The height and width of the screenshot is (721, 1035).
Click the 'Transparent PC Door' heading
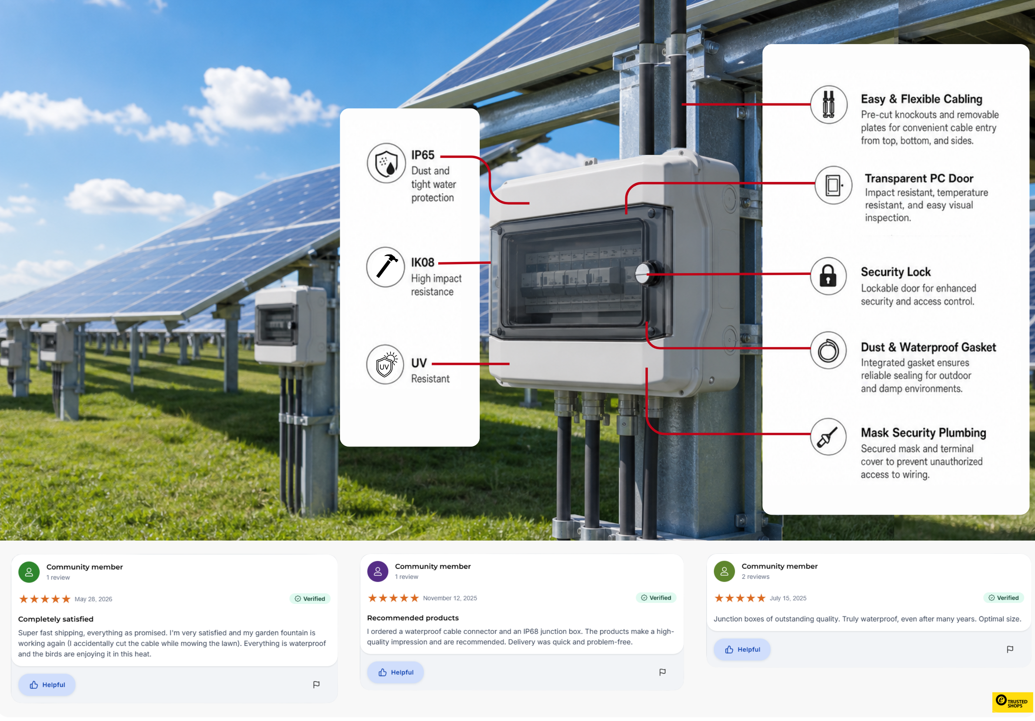(919, 178)
